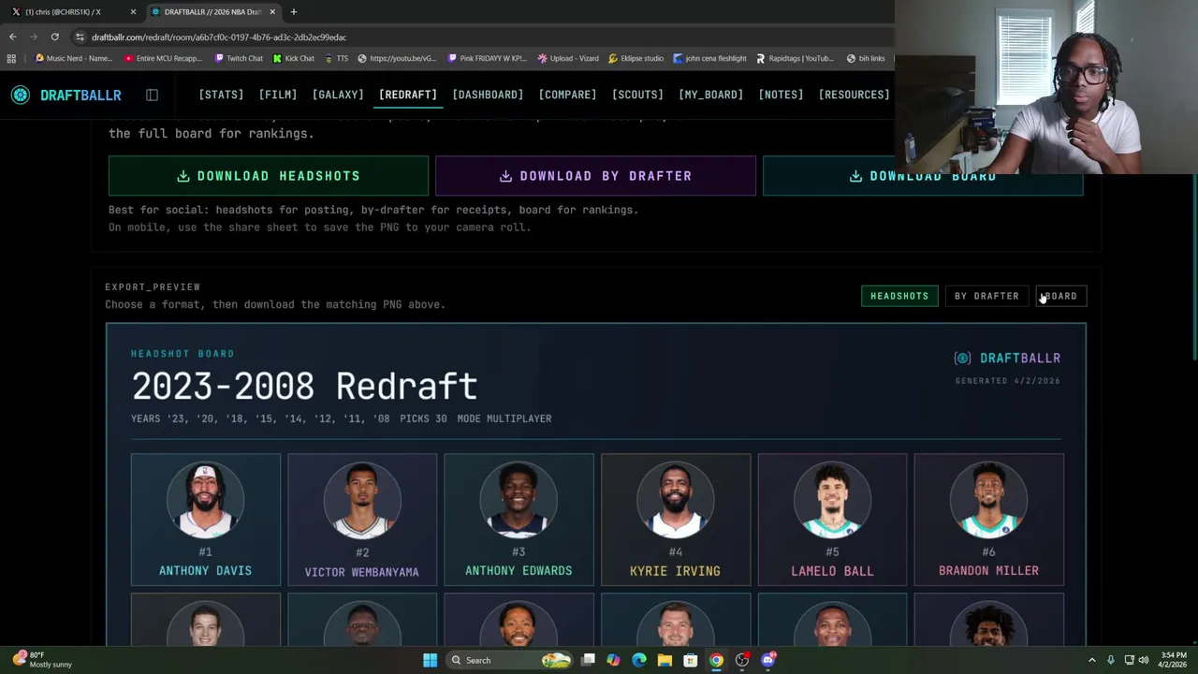This screenshot has width=1198, height=674.
Task: Open the clock and date 3:54 PM
Action: pos(1174,660)
